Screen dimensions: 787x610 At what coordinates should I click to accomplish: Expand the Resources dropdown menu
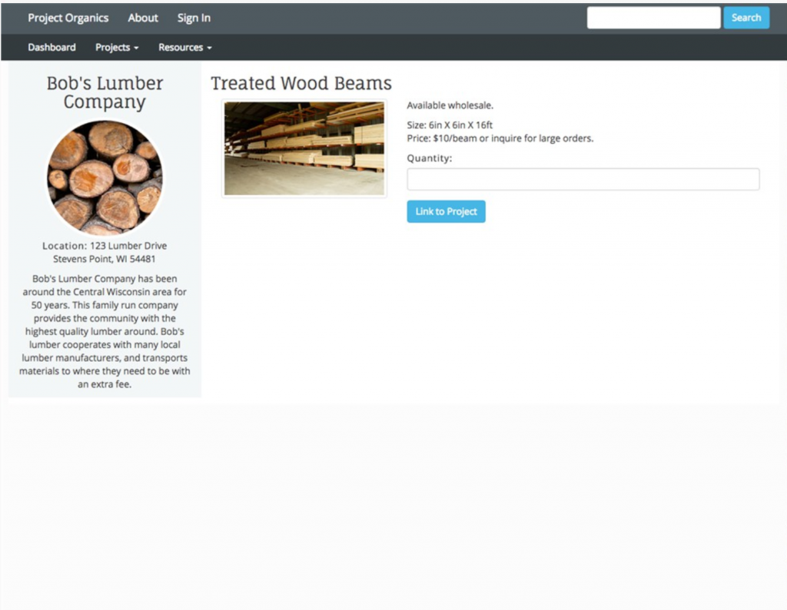[184, 47]
